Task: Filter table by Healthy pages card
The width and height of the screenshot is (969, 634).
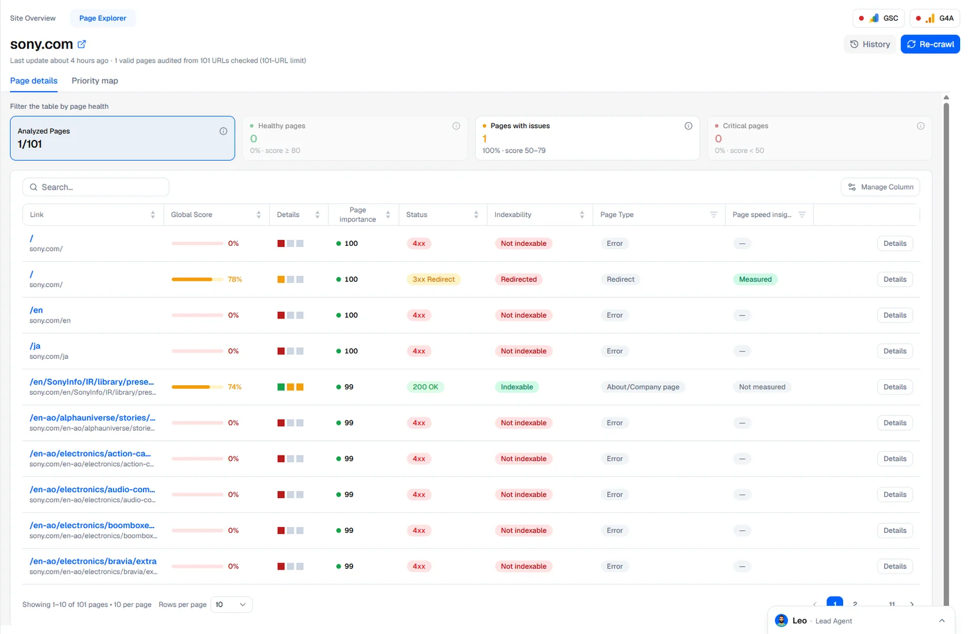Action: [355, 138]
